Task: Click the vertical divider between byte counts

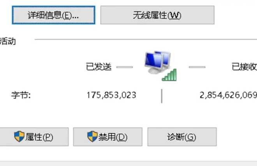Action: pyautogui.click(x=162, y=96)
